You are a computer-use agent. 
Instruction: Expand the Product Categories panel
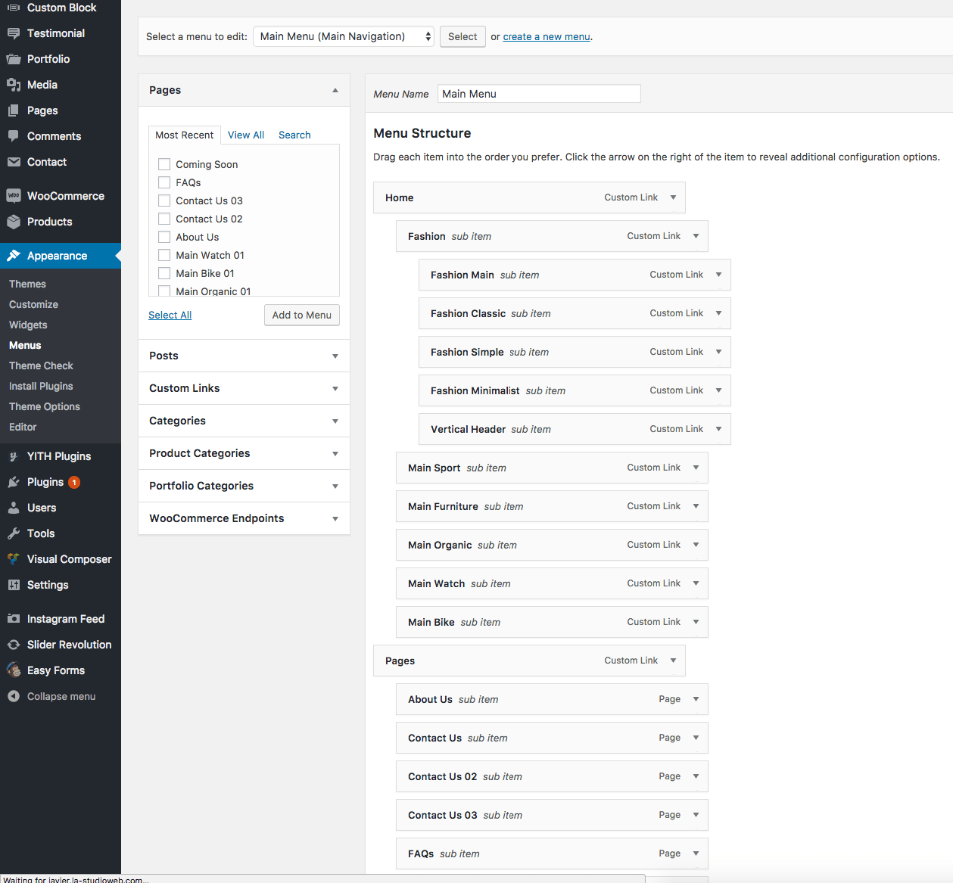click(x=335, y=453)
